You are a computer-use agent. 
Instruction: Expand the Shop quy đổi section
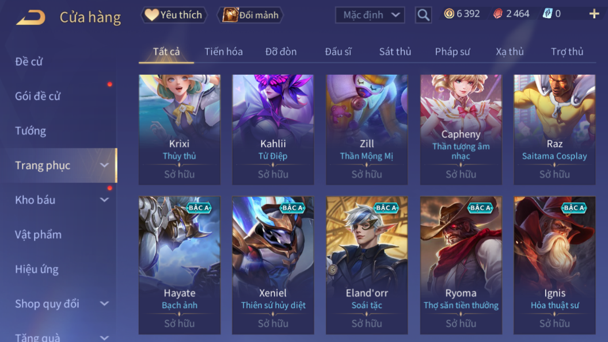pos(104,303)
